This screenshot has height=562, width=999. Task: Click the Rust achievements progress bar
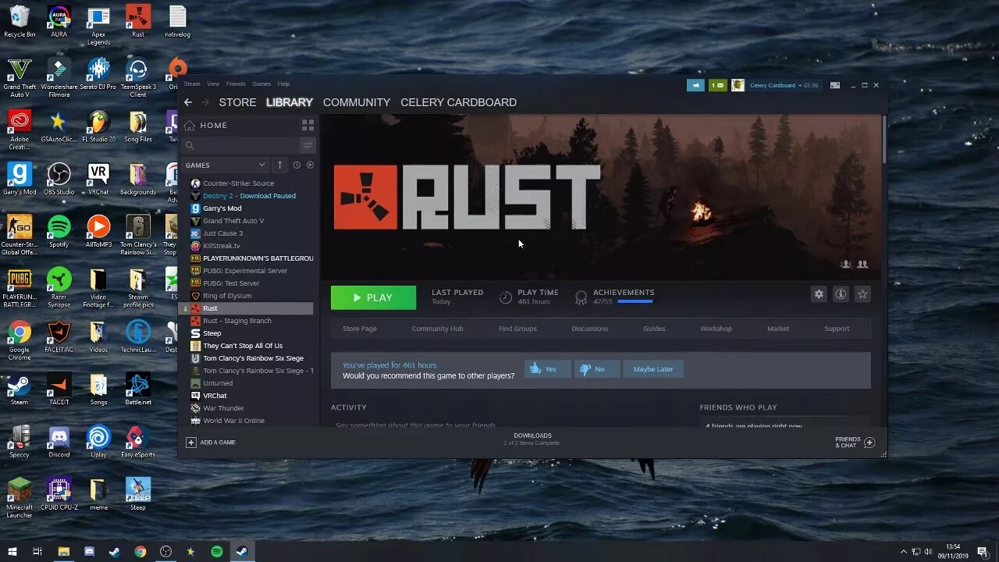coord(635,301)
